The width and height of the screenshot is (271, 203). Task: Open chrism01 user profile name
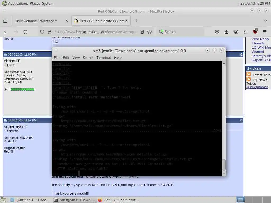click(12, 61)
